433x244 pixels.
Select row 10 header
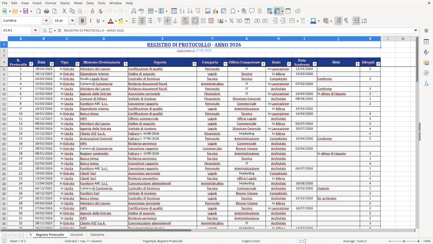click(x=4, y=94)
